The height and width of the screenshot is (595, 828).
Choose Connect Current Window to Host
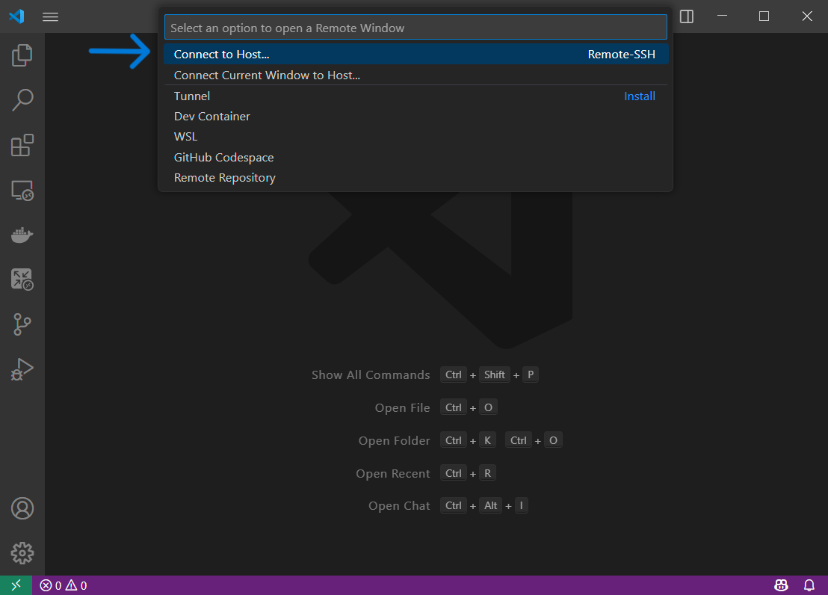tap(267, 75)
